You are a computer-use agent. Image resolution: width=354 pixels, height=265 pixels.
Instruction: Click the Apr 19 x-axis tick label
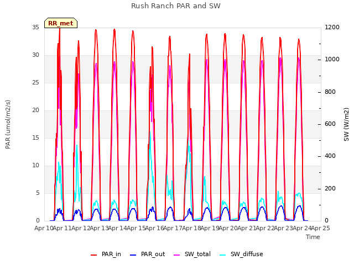click(x=210, y=228)
